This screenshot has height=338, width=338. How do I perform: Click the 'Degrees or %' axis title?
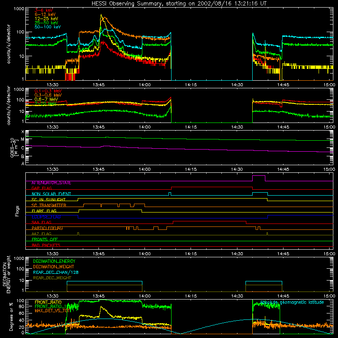pyautogui.click(x=11, y=317)
